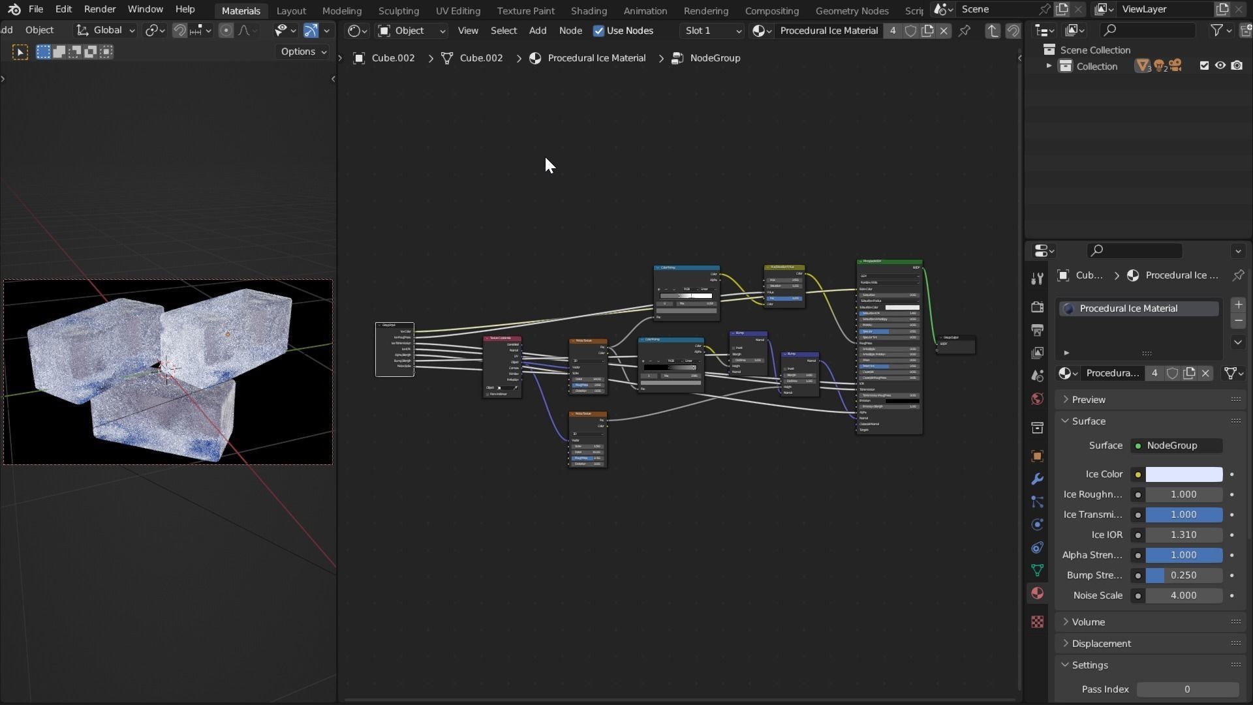Select the Tweak select box tool
The height and width of the screenshot is (705, 1253).
tap(20, 52)
